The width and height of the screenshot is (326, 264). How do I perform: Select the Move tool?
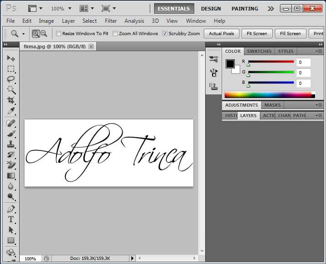(11, 58)
